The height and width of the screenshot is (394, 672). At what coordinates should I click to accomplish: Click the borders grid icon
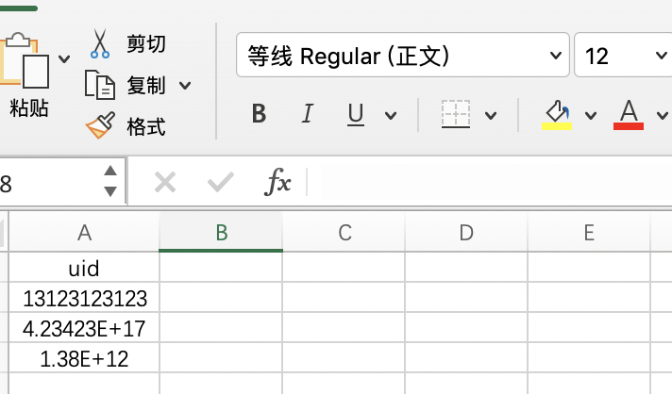click(x=456, y=114)
